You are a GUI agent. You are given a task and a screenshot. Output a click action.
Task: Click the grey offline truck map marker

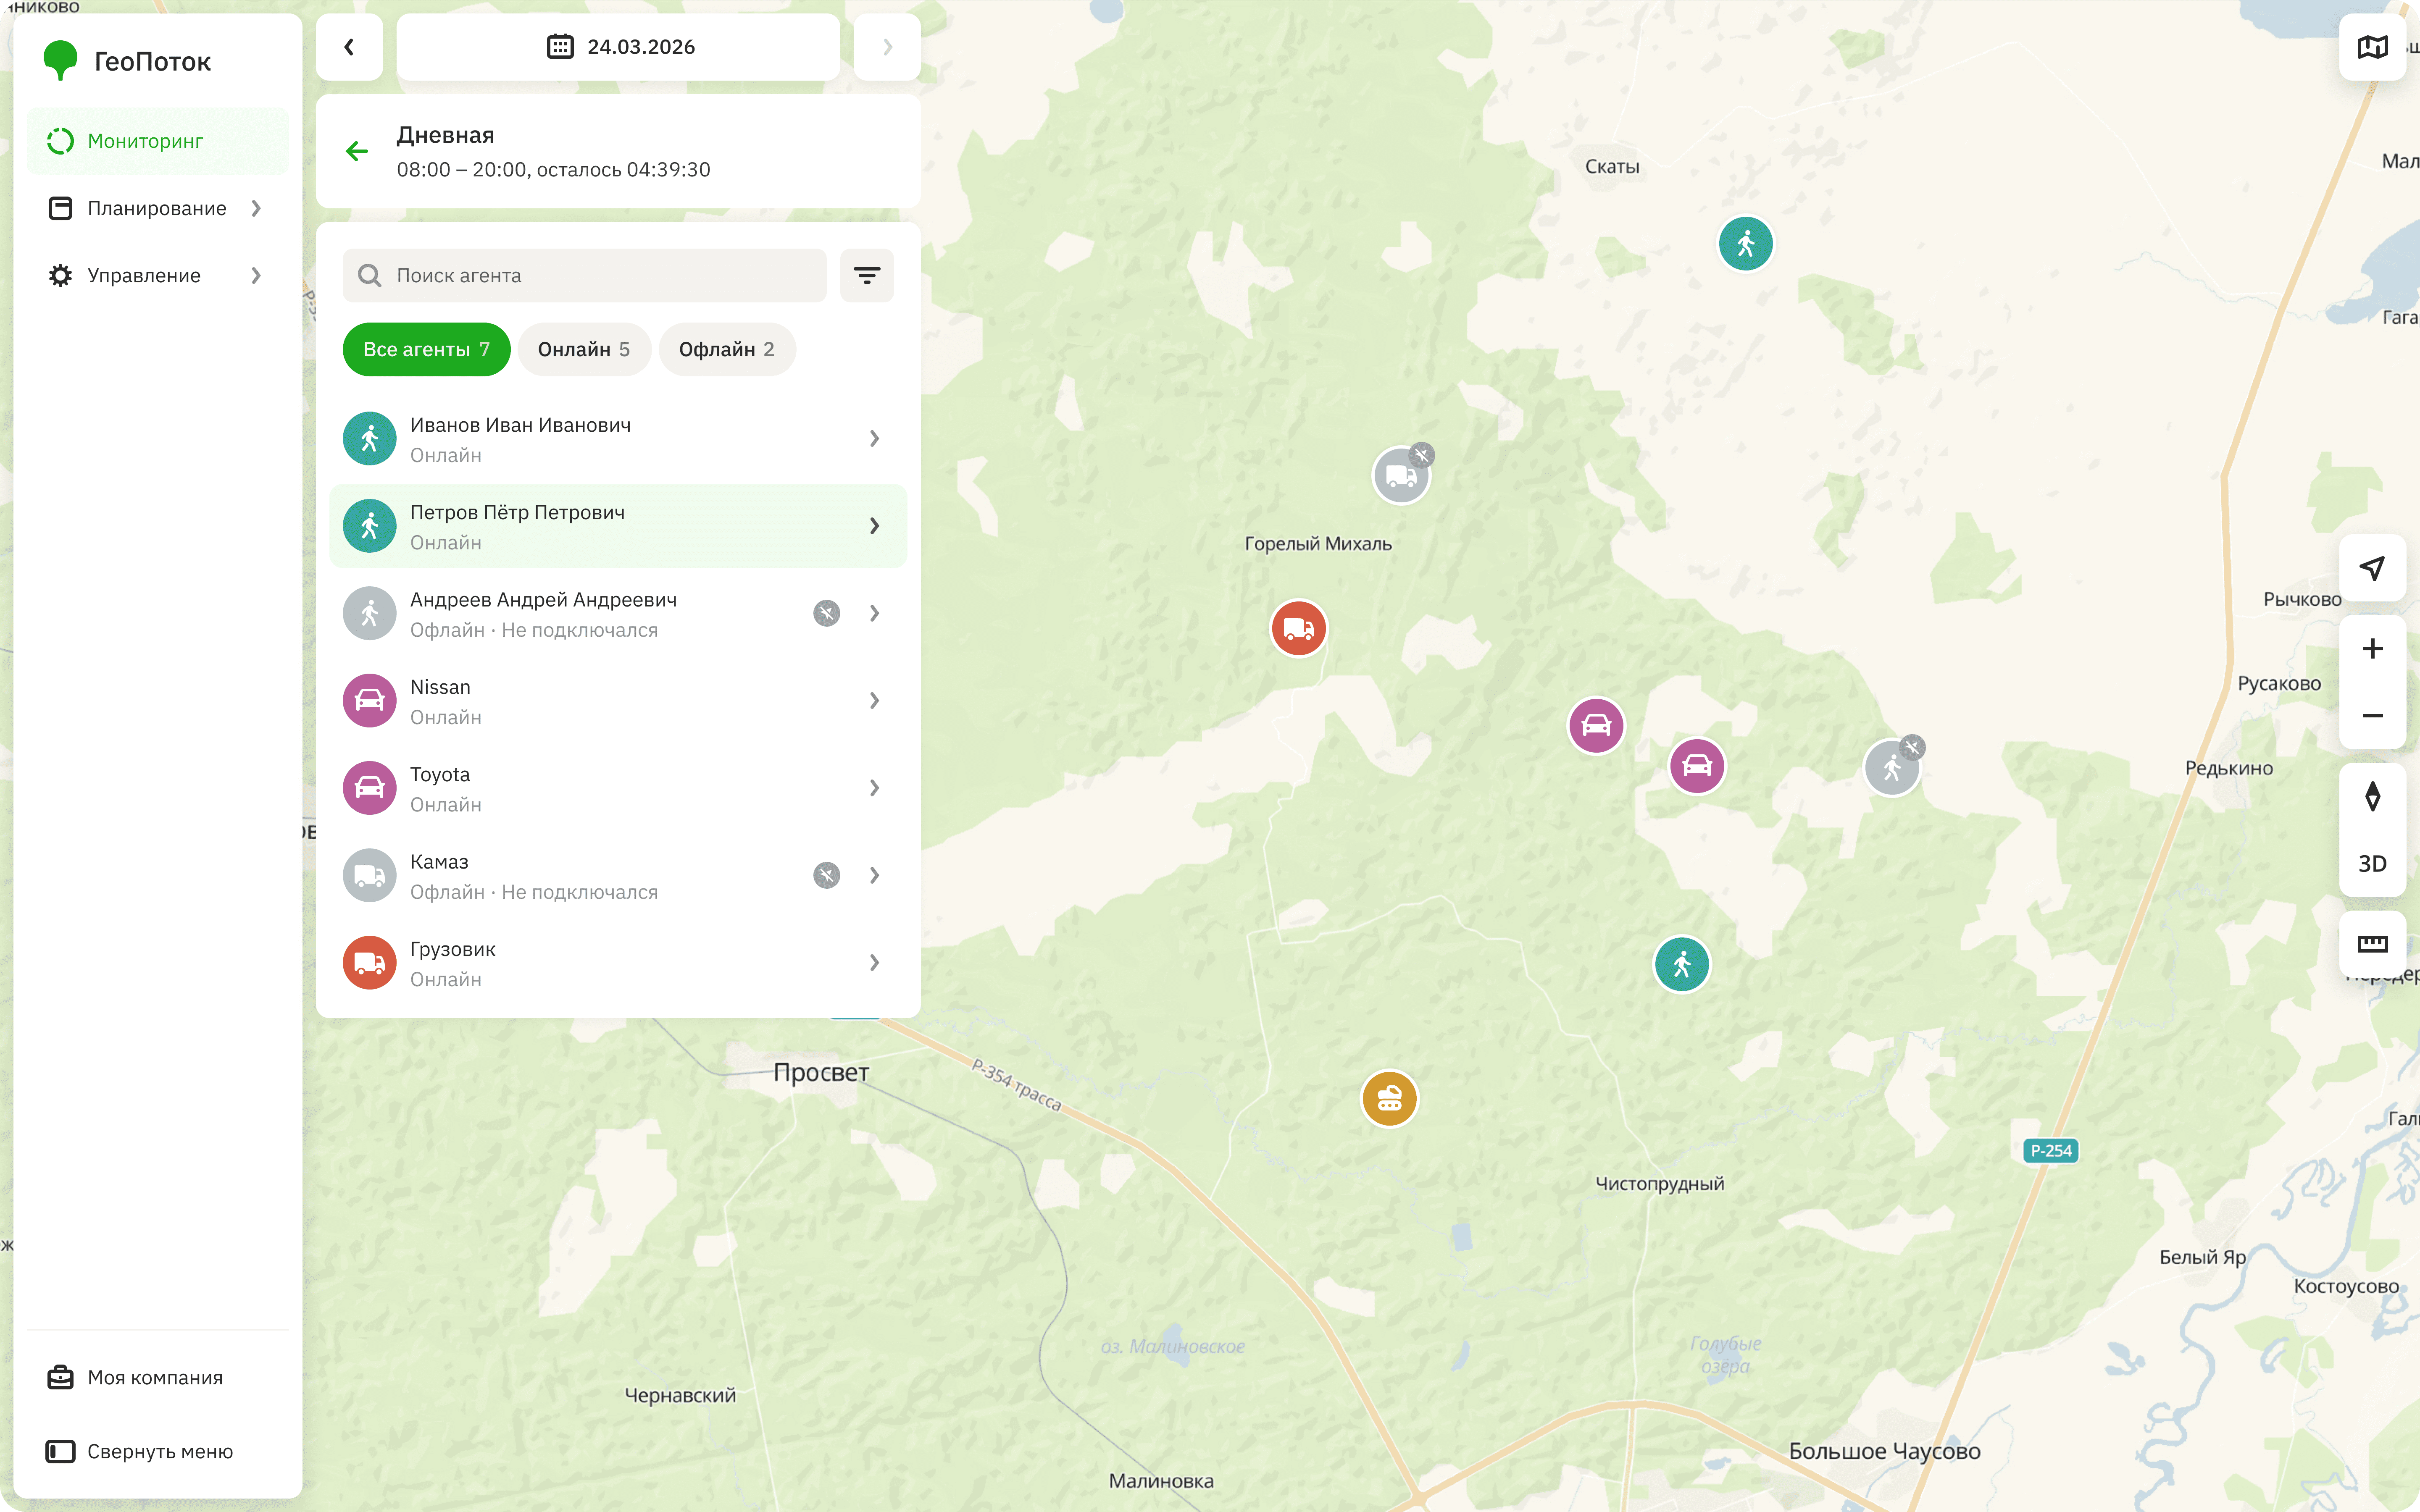coord(1401,475)
